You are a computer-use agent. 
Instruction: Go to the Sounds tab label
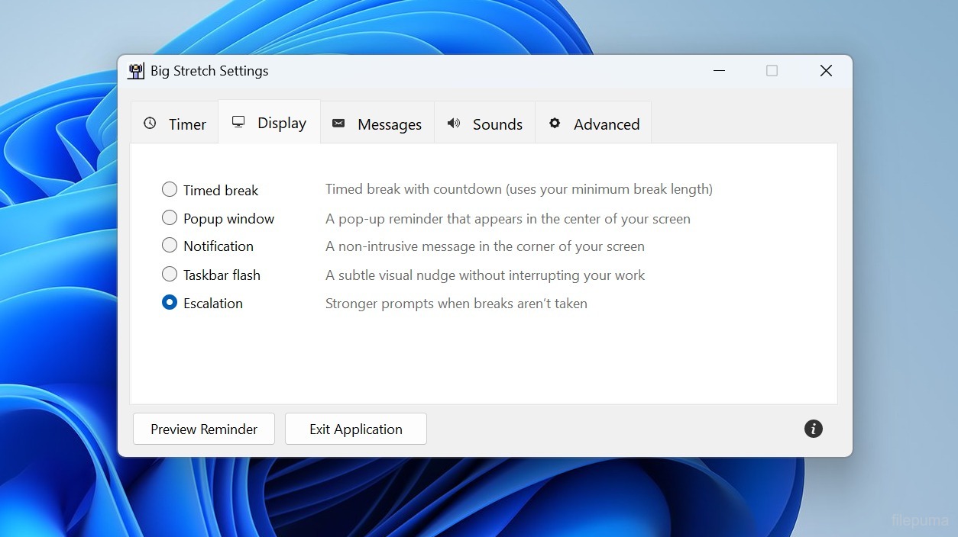497,124
